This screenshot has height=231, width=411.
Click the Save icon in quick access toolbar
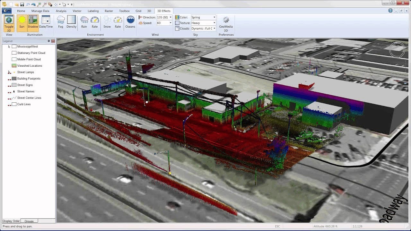coord(22,4)
